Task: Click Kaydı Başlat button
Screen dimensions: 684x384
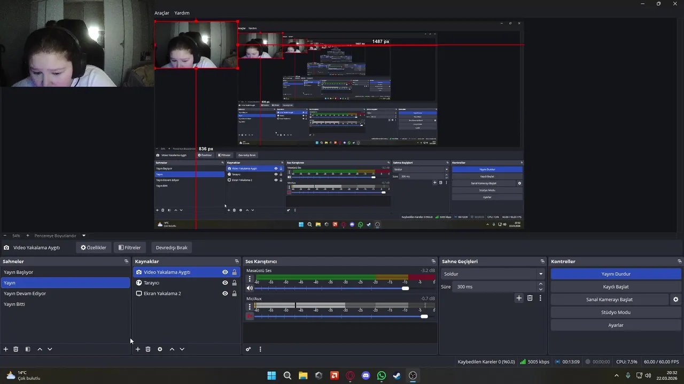Action: [616, 287]
